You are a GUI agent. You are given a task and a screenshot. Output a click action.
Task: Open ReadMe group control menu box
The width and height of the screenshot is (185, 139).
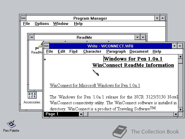pyautogui.click(x=32, y=37)
